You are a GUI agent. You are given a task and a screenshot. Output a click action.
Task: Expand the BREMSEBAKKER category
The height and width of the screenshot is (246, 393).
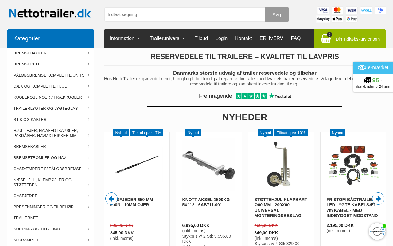tap(51, 53)
